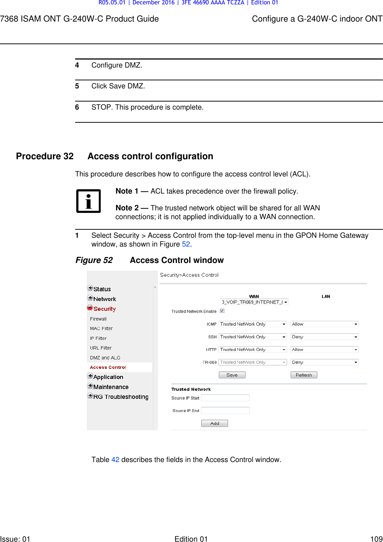
Task: Click the Save button
Action: pos(232,374)
